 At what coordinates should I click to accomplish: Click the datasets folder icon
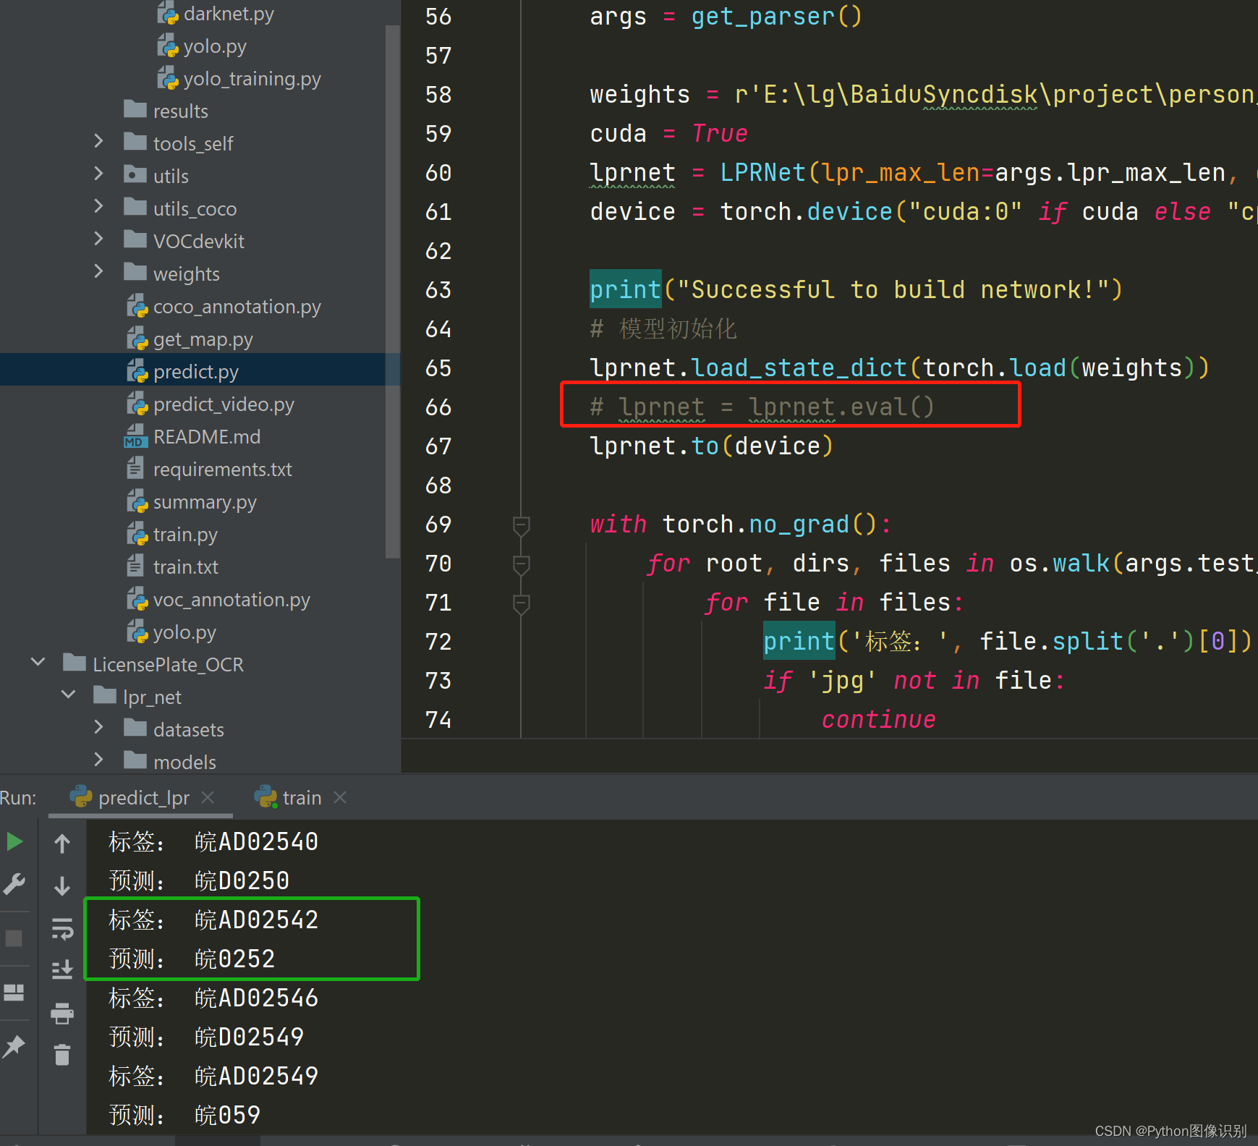tap(135, 728)
